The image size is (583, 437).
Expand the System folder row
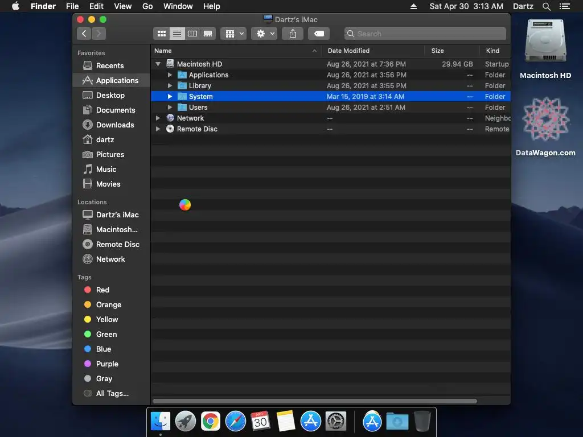(x=170, y=96)
